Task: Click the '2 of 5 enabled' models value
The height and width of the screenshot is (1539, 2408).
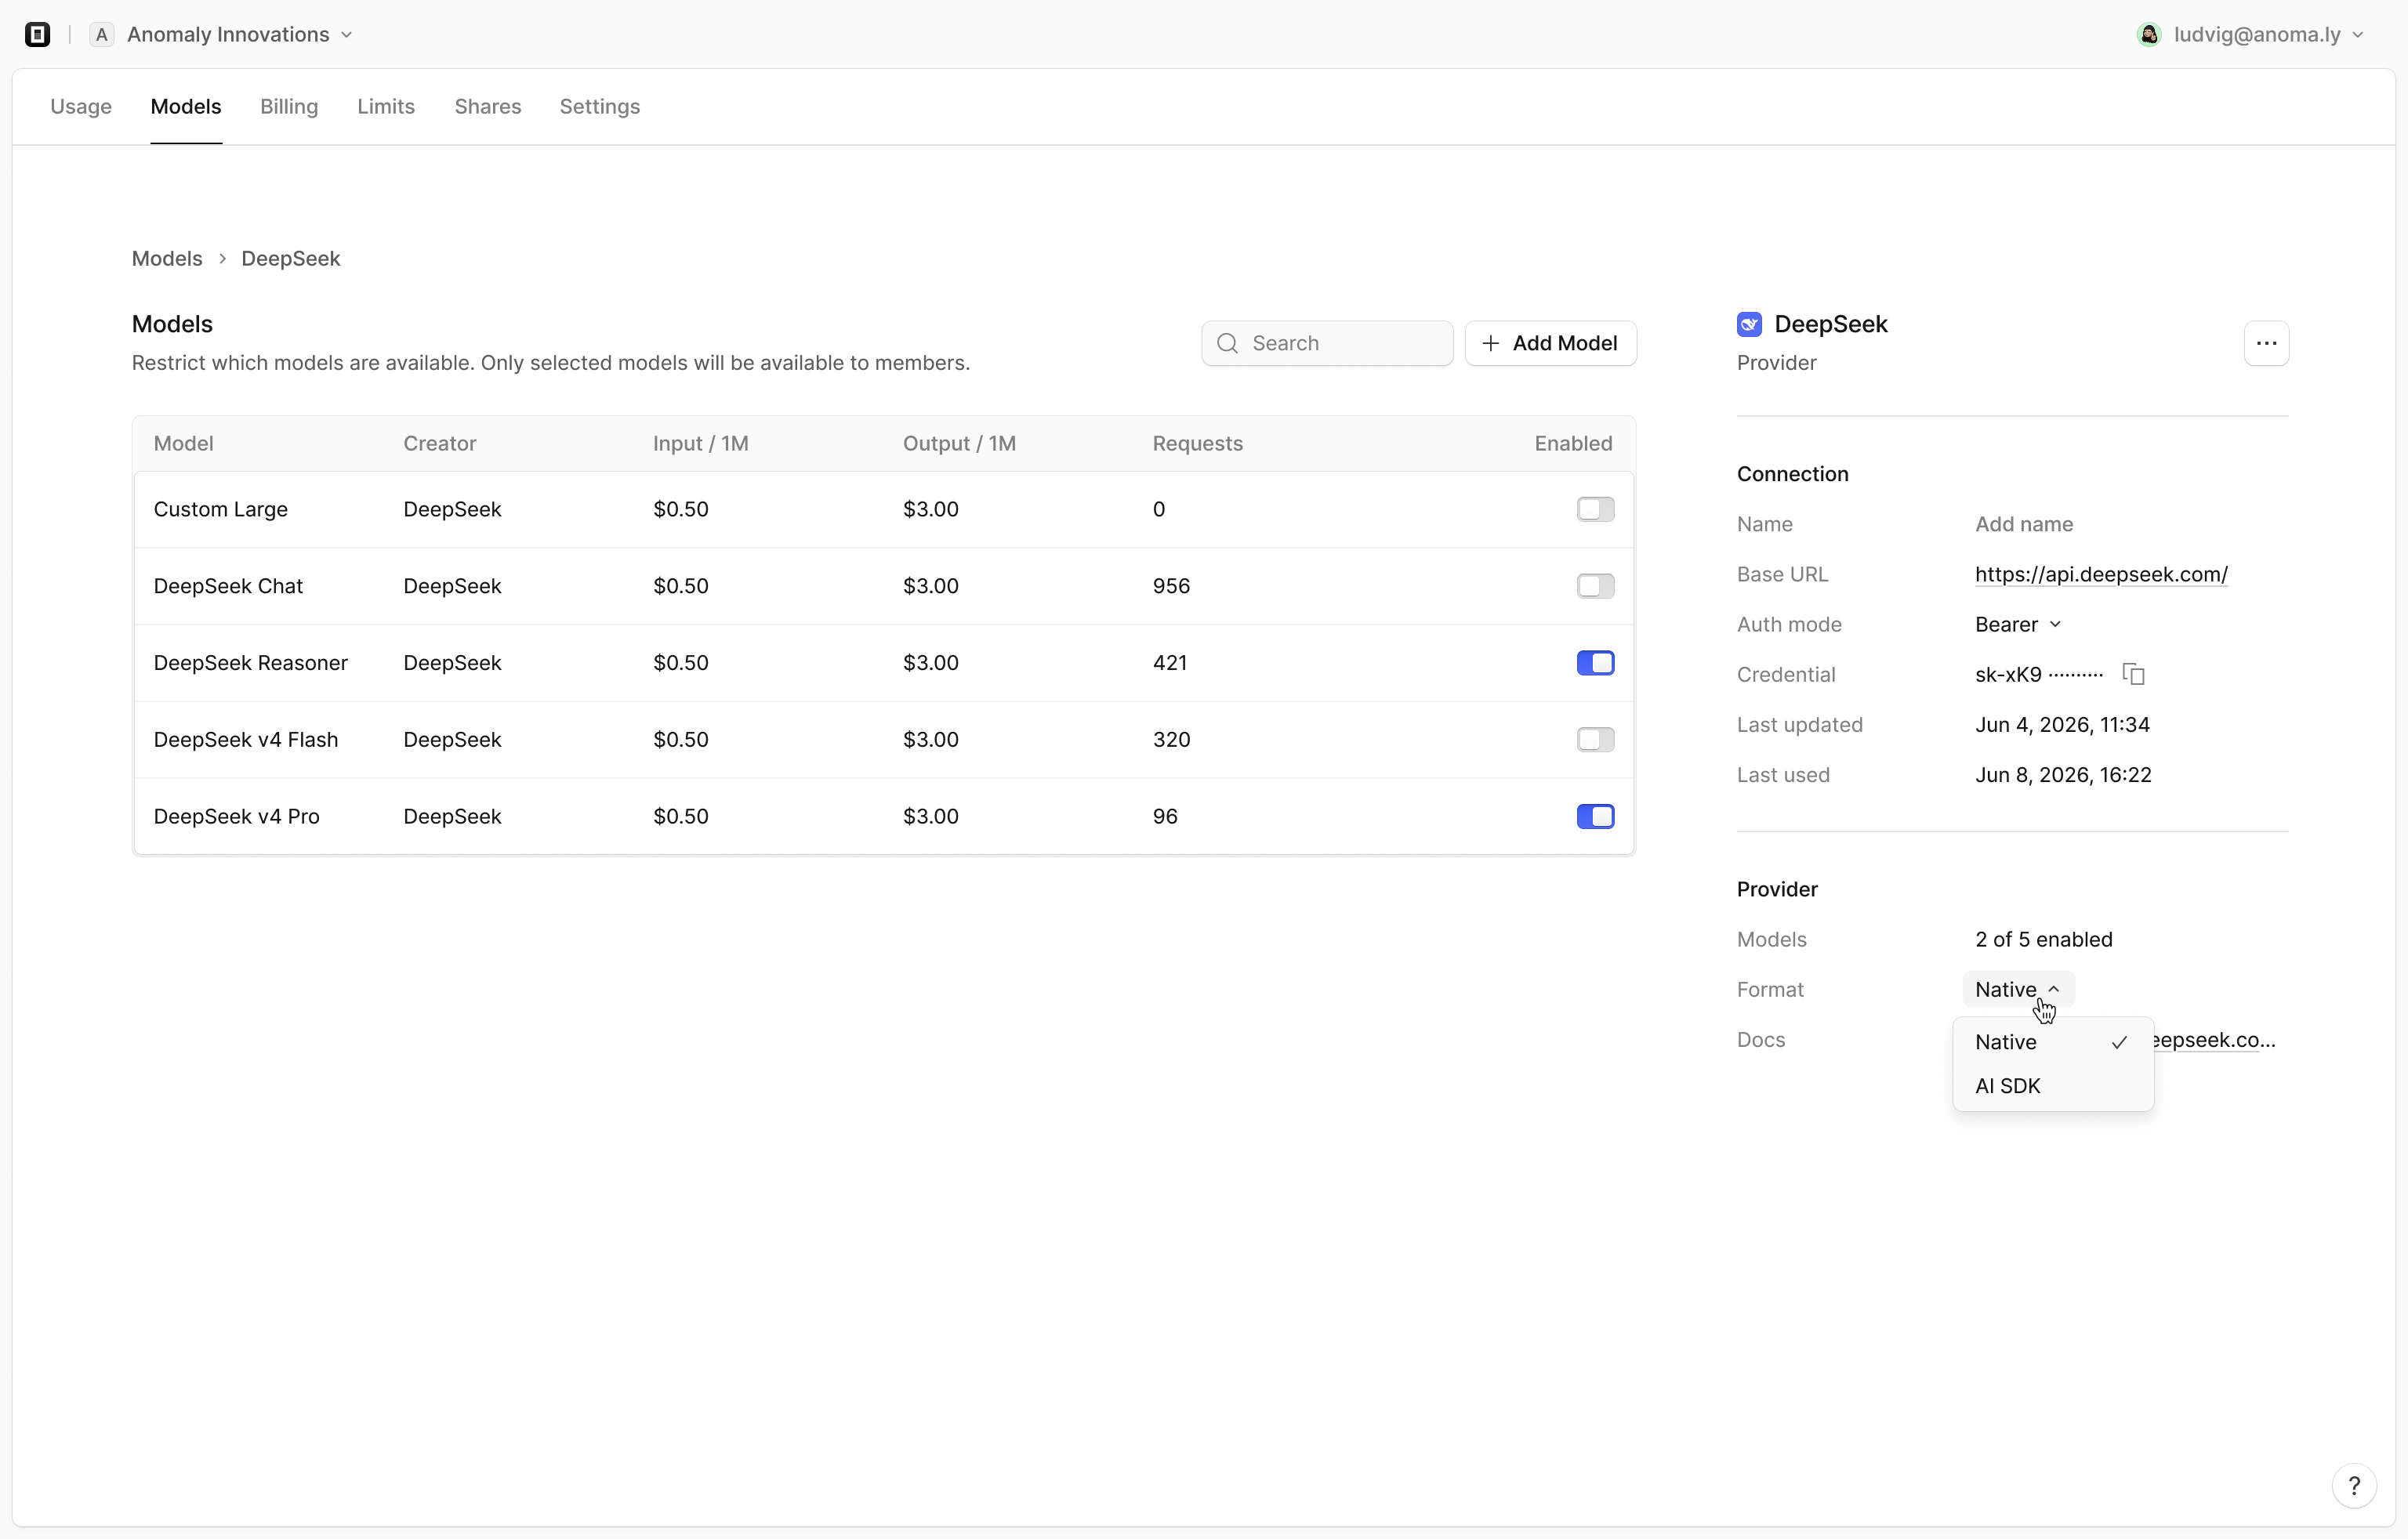Action: (2044, 940)
